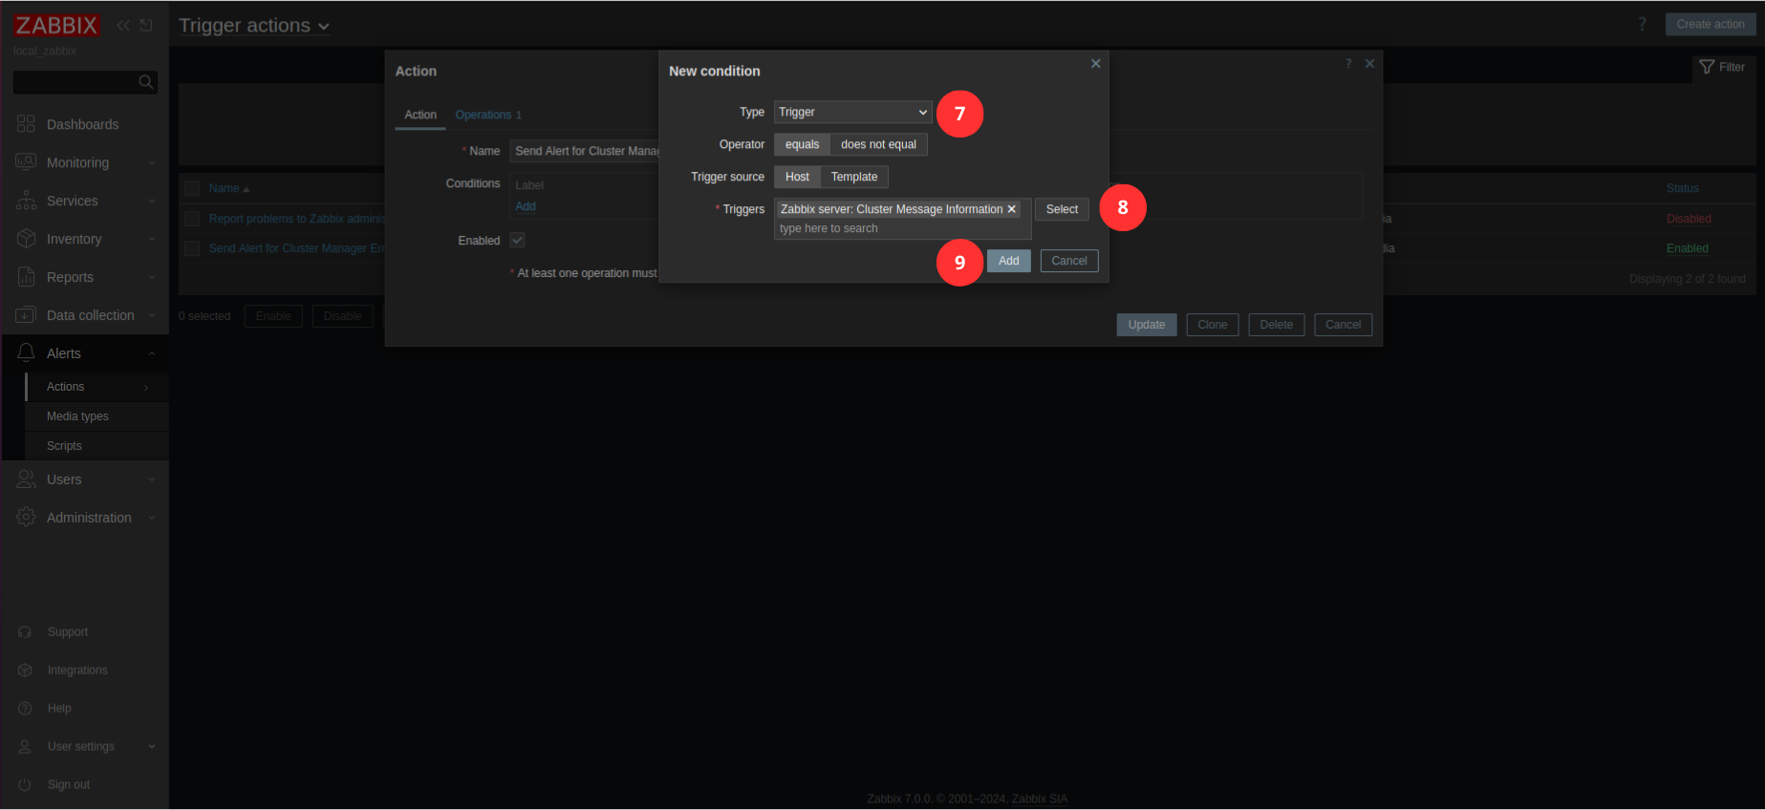Click the sidebar search input

pos(75,82)
